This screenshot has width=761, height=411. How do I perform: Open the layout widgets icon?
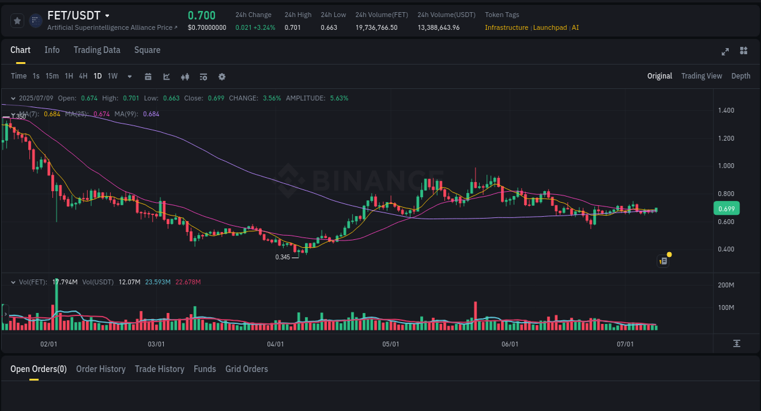(x=743, y=52)
